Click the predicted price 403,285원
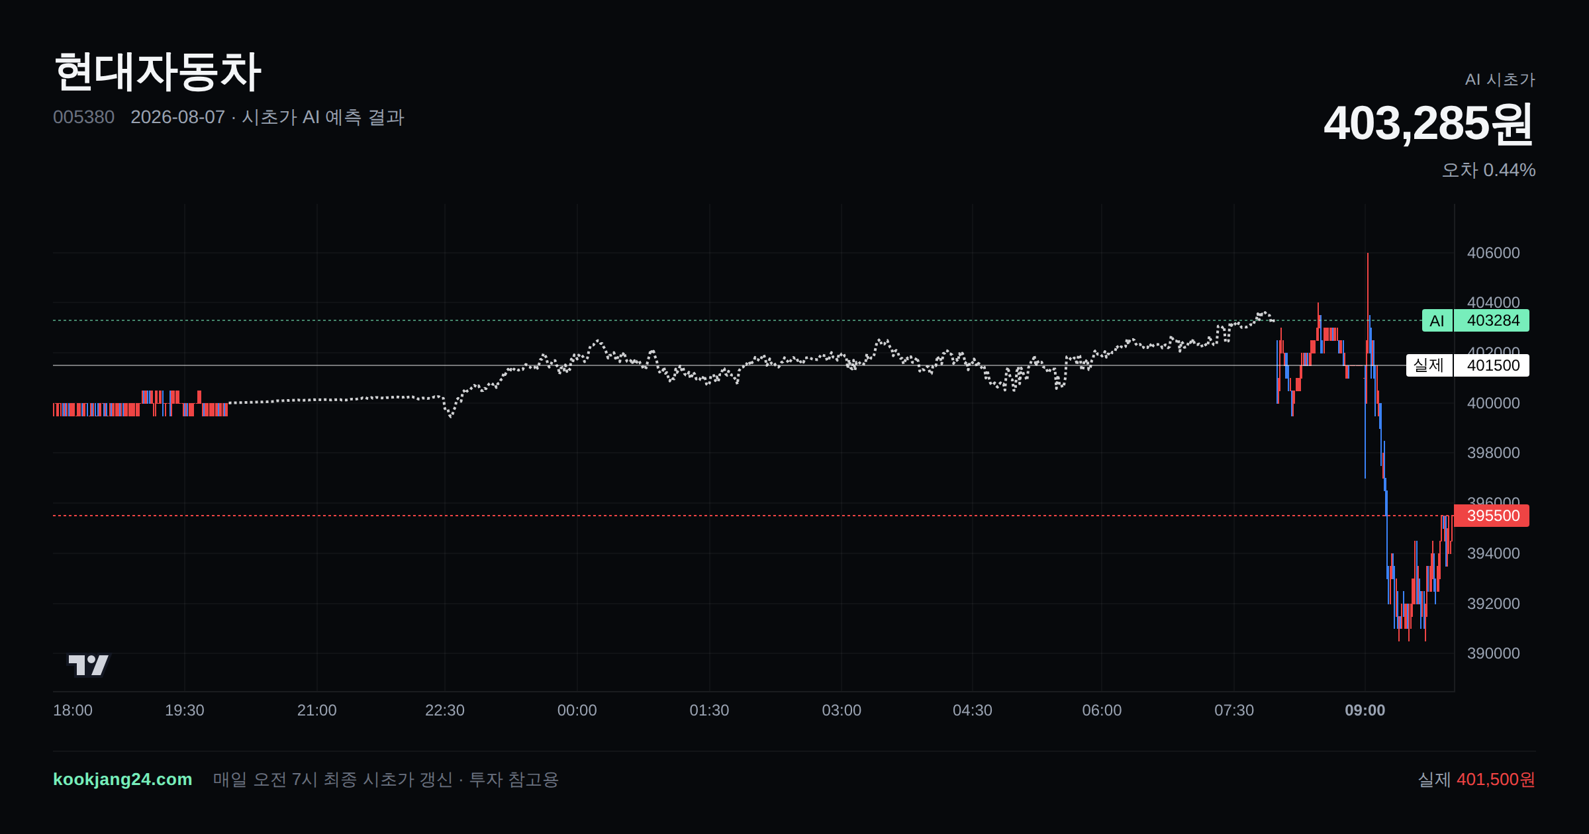 [x=1429, y=124]
